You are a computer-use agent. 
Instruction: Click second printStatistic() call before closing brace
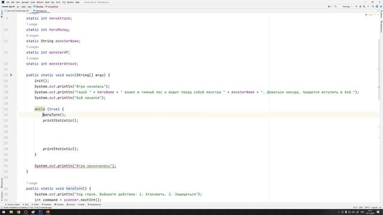coord(60,149)
